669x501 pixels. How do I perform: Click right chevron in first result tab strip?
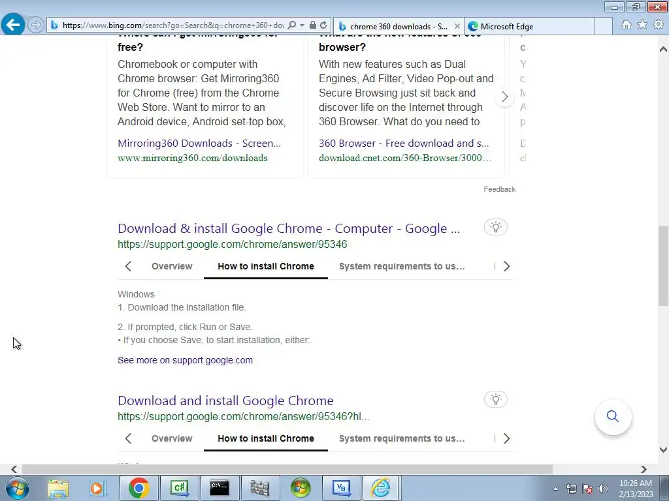506,266
